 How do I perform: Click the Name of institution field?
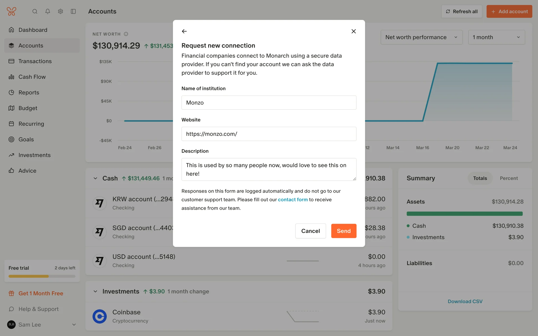click(x=269, y=103)
